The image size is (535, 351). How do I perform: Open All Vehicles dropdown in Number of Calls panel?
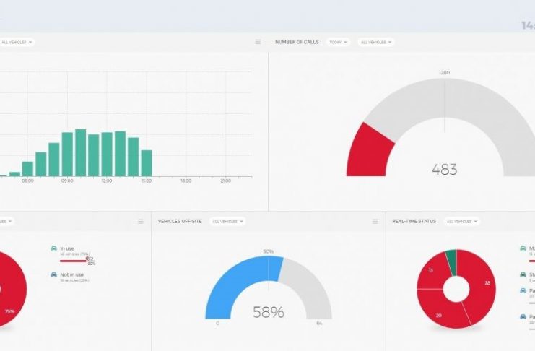pos(375,42)
